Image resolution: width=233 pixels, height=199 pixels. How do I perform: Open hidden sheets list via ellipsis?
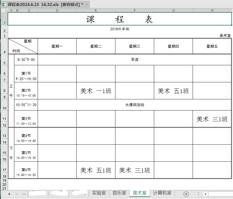point(24,194)
